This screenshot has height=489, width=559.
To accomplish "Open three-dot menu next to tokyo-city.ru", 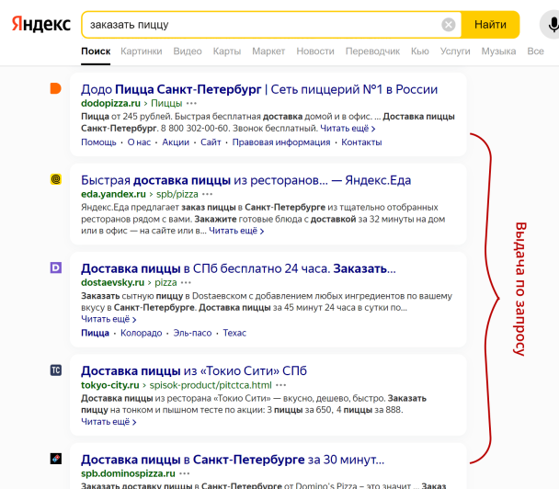I will (281, 385).
